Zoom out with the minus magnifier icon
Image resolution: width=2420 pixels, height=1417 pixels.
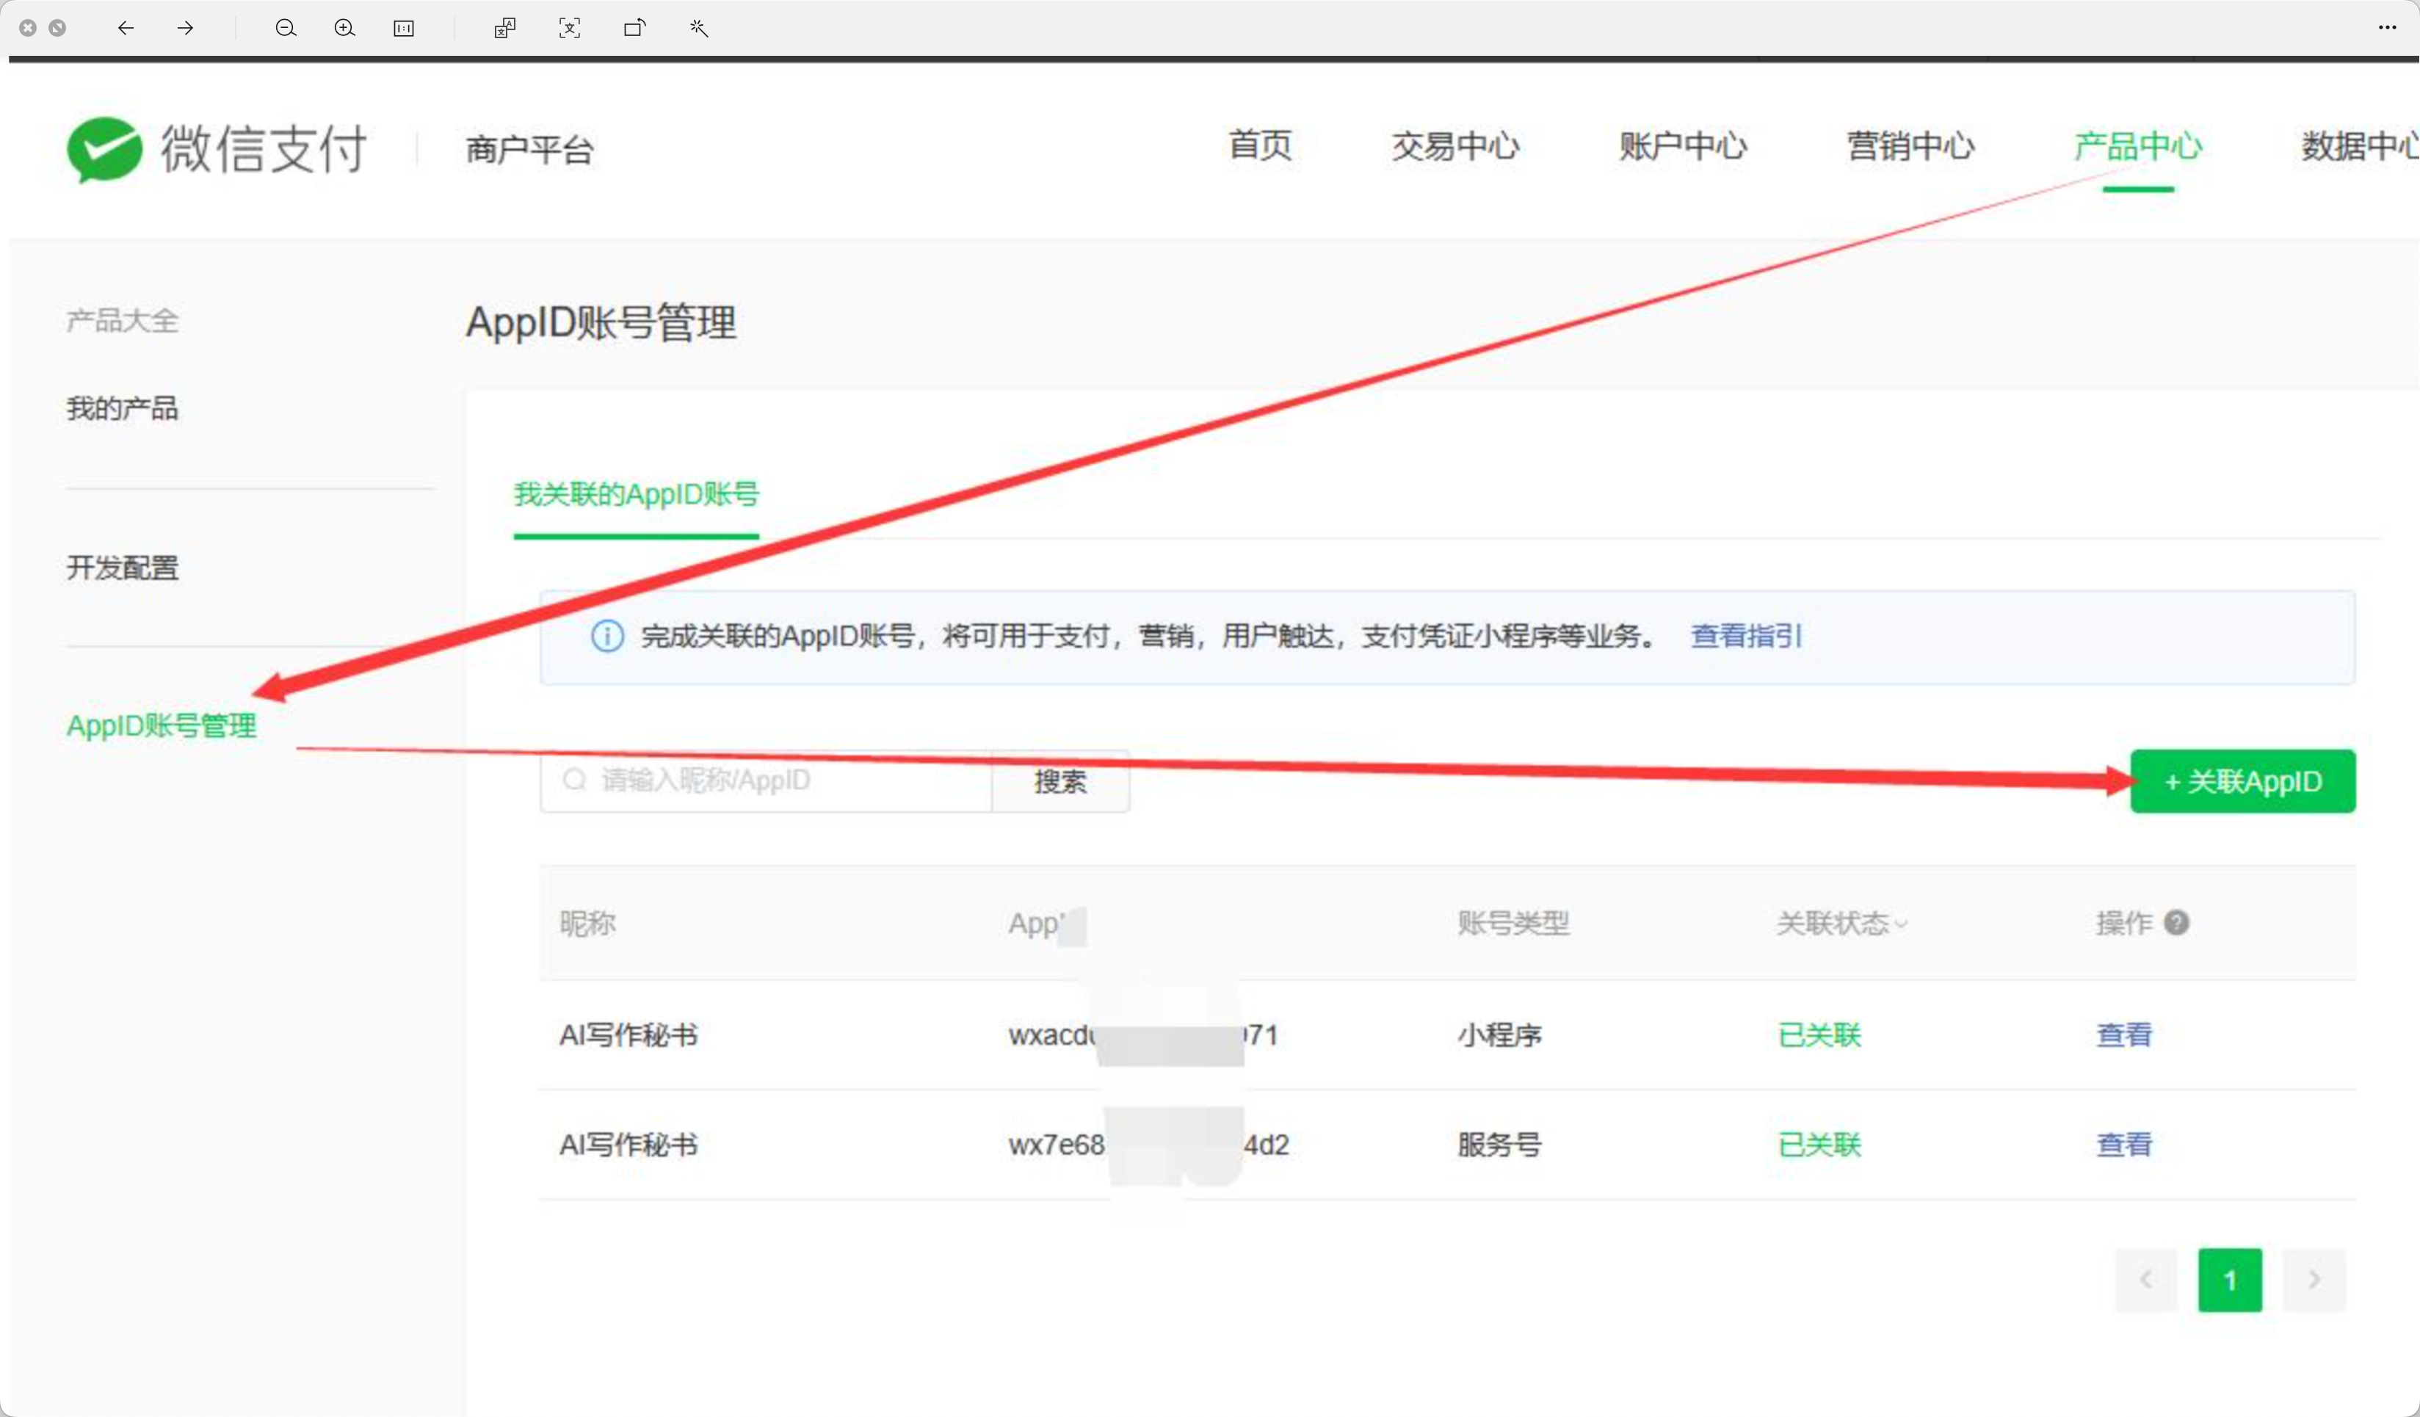pos(285,28)
